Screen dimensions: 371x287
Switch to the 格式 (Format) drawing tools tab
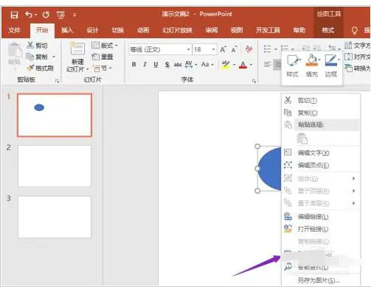[x=328, y=30]
